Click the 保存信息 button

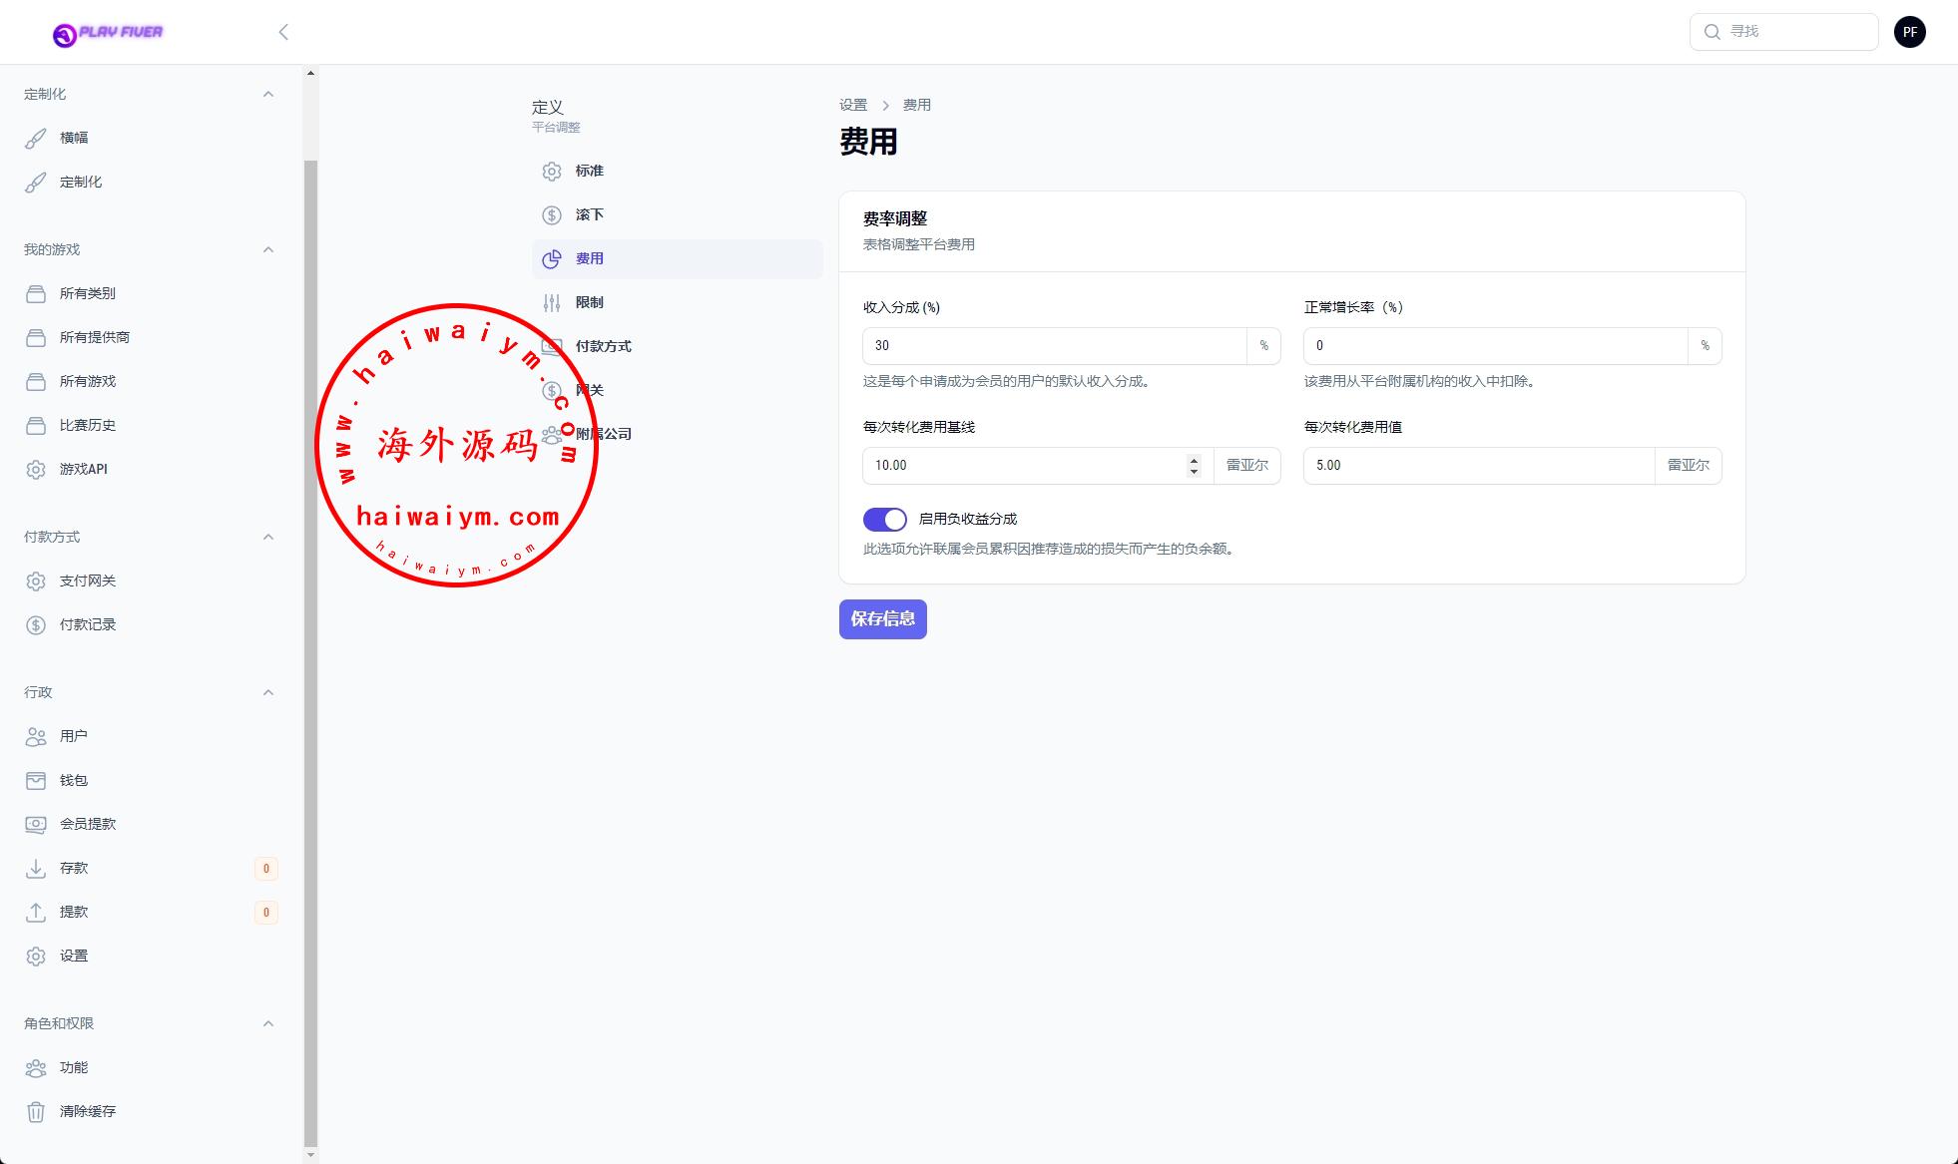point(882,619)
